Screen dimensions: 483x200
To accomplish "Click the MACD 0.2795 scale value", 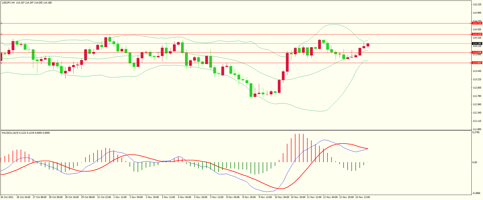I will click(x=476, y=132).
